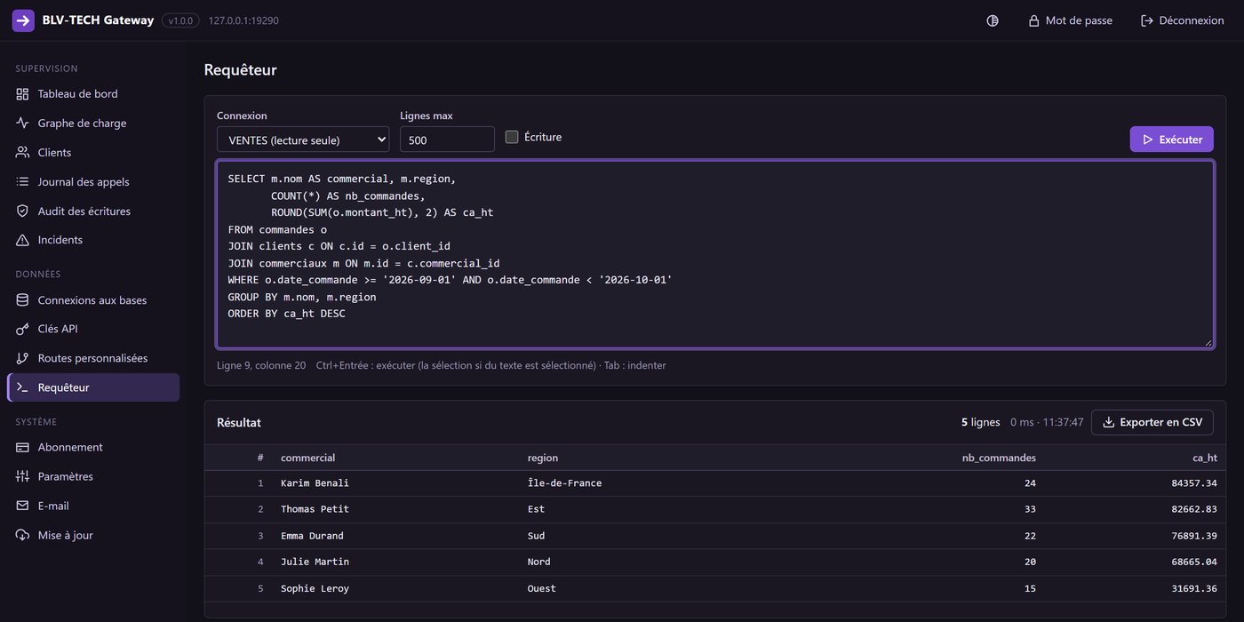Click the E-mail envelope icon
The width and height of the screenshot is (1244, 622).
coord(22,506)
